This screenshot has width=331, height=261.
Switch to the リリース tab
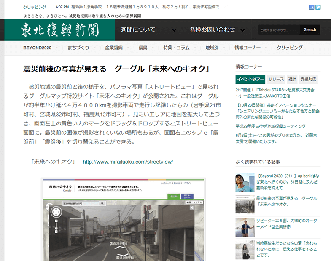pos(276,79)
